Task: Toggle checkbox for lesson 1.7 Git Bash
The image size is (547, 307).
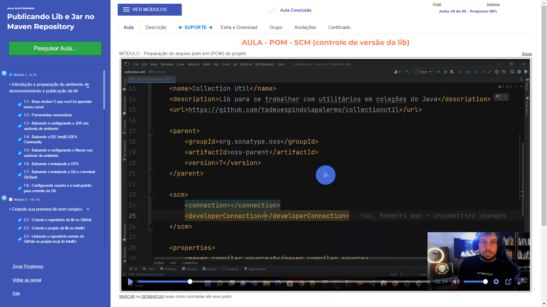Action: pyautogui.click(x=20, y=175)
